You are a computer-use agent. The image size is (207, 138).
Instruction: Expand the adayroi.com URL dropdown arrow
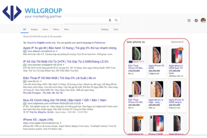point(57,51)
